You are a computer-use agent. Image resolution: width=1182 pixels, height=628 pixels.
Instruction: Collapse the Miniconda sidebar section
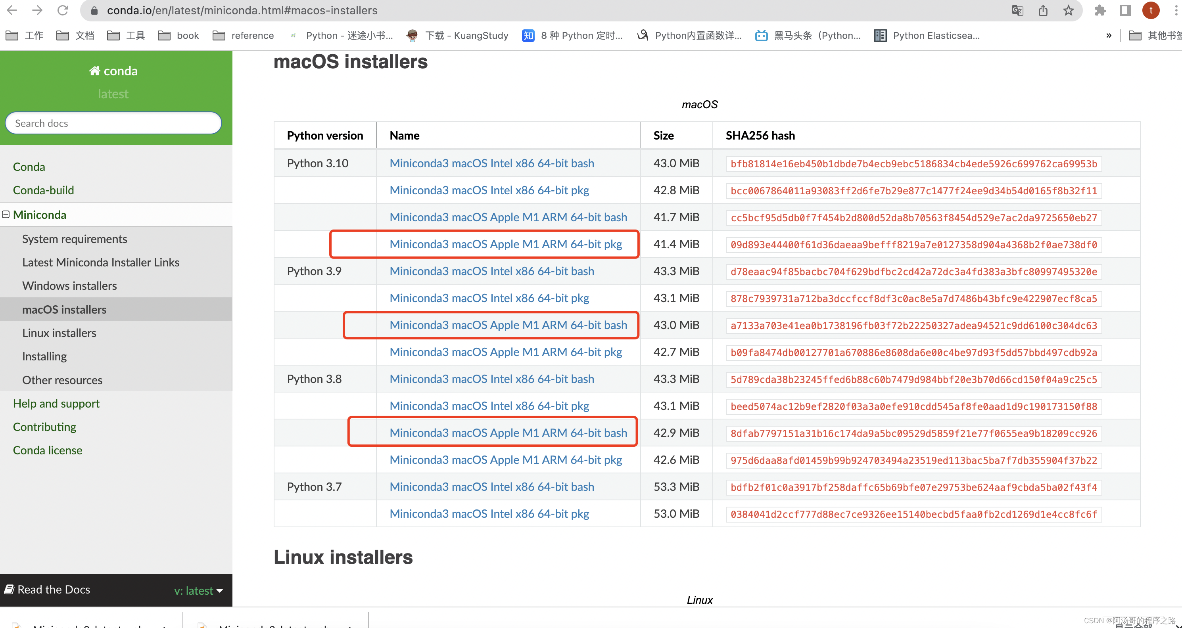coord(6,214)
